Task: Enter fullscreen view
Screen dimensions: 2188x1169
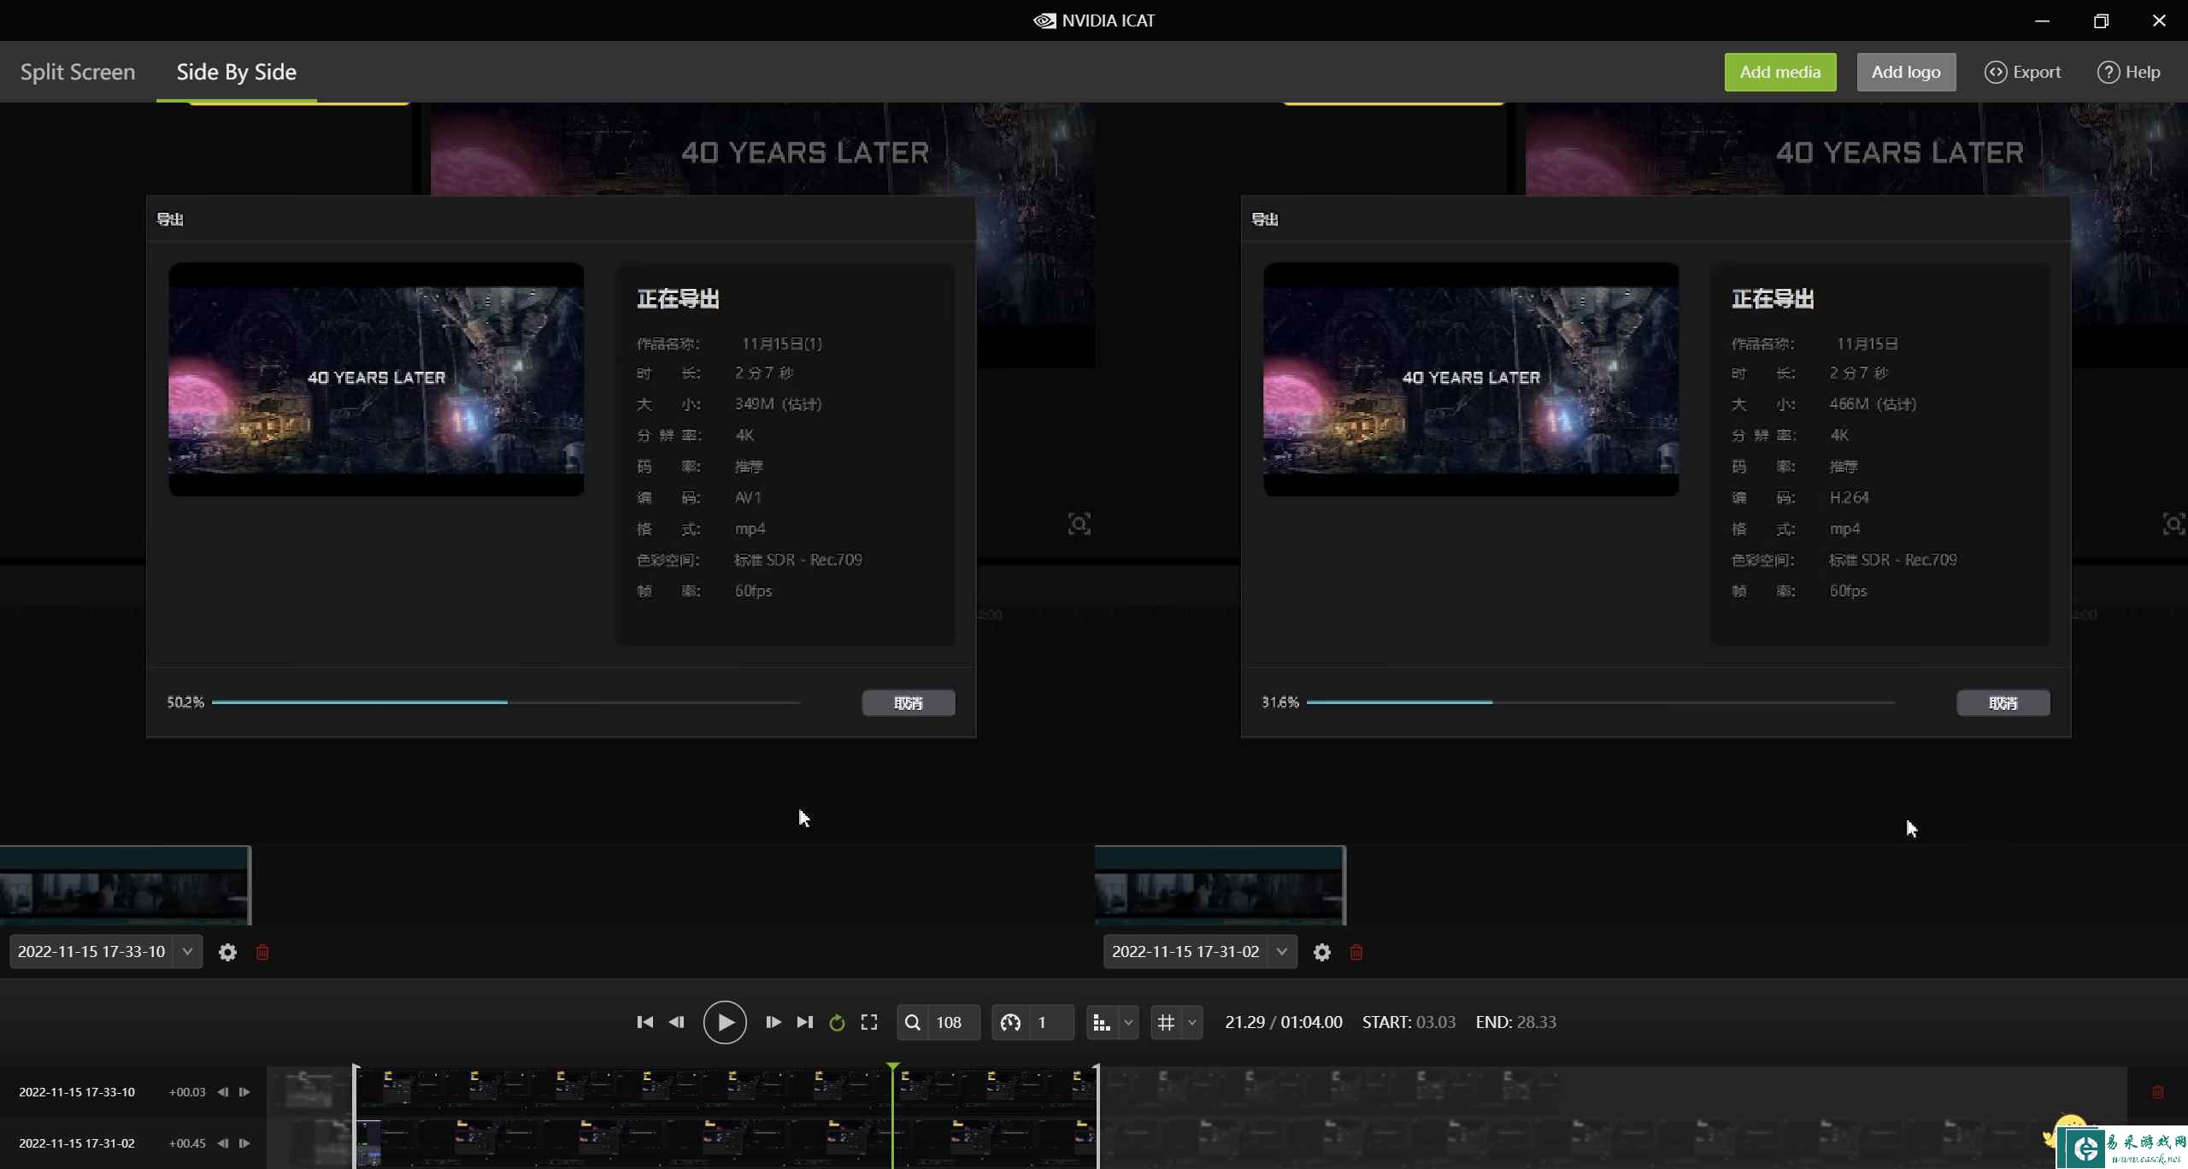Action: point(869,1022)
